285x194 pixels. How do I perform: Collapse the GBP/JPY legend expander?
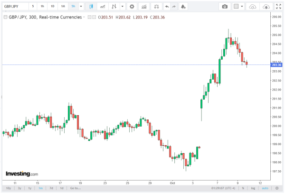[x=5, y=17]
